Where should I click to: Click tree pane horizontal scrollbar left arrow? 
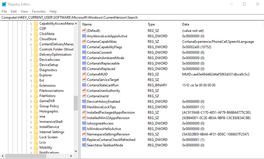[3, 156]
